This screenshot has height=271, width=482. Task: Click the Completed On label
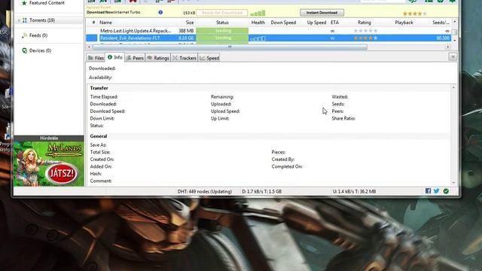pos(287,166)
